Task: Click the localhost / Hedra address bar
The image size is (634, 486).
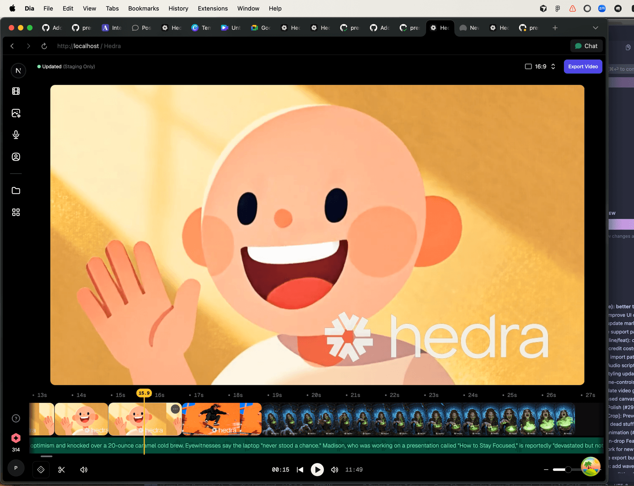Action: [x=89, y=46]
